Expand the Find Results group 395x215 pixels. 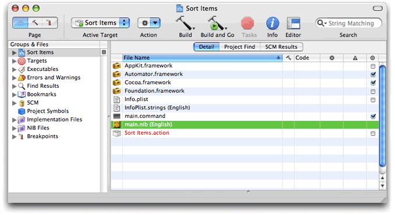[15, 86]
